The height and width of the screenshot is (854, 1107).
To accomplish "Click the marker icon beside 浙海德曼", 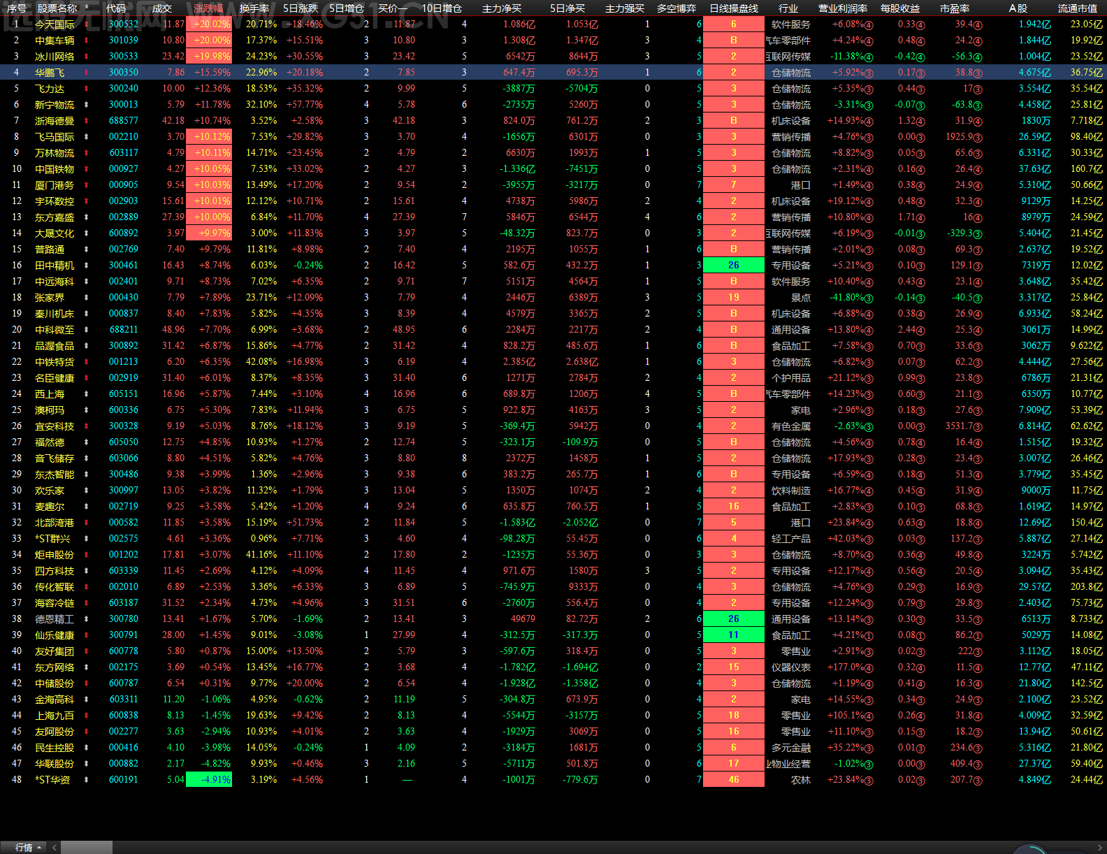I will pos(87,121).
